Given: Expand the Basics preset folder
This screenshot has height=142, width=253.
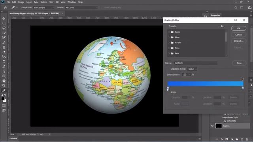Looking at the screenshot, I should pyautogui.click(x=169, y=32).
